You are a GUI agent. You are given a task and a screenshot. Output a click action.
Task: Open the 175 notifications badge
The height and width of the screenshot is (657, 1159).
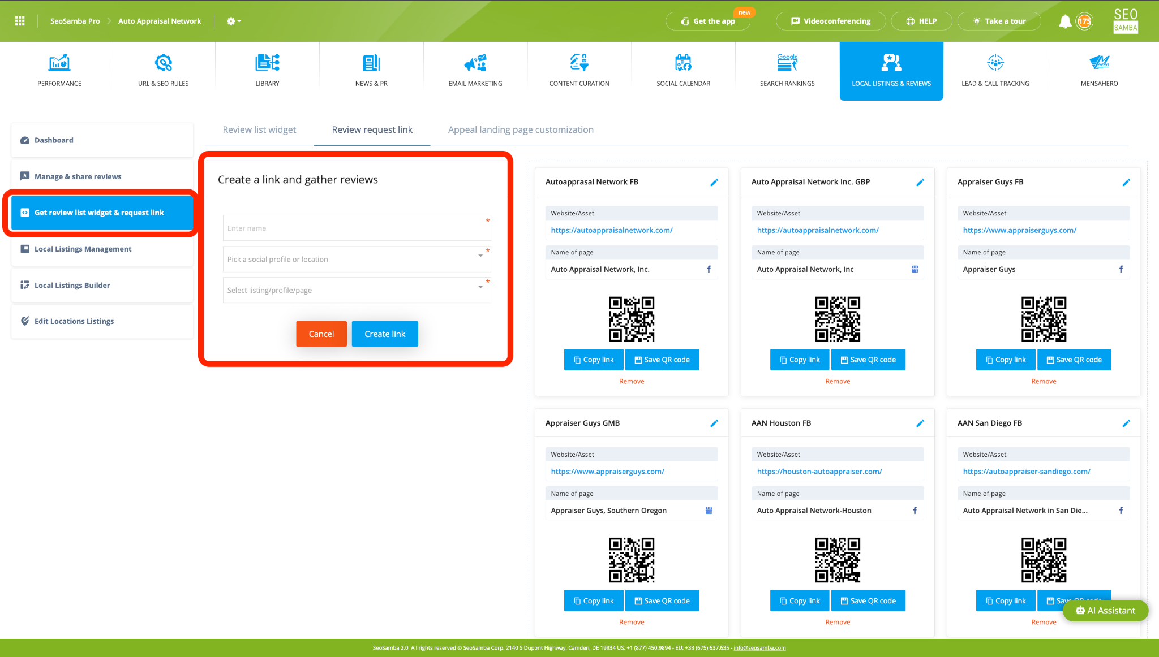click(x=1084, y=21)
